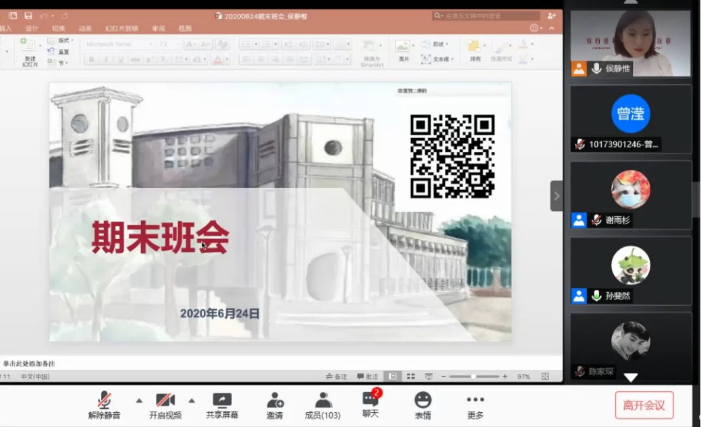Collapse the ribbon with the chevron

[x=552, y=28]
